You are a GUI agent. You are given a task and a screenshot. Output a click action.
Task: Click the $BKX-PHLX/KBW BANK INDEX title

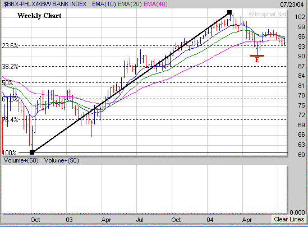45,4
